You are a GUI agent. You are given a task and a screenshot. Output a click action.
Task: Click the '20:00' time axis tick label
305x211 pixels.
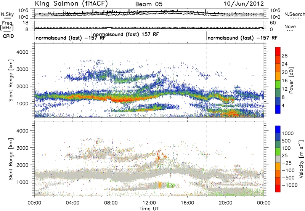[x=226, y=203]
